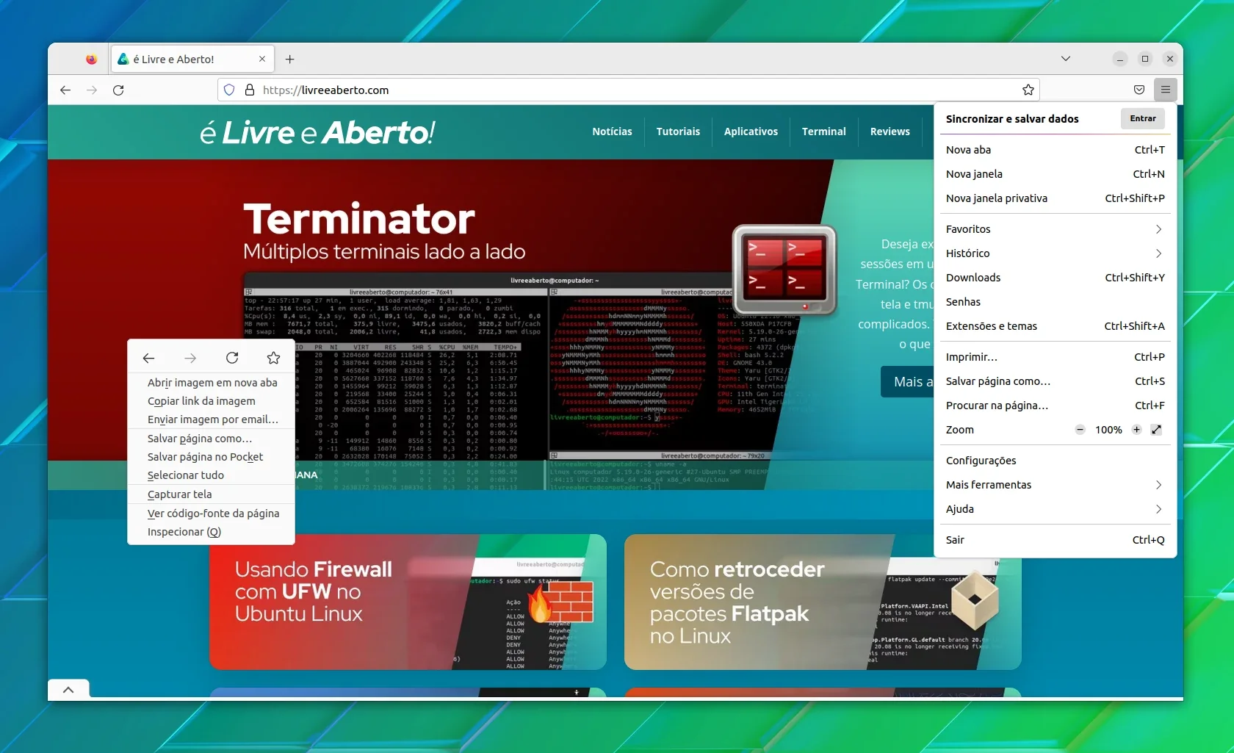This screenshot has height=753, width=1234.
Task: Choose Selecionar tudo
Action: [x=212, y=475]
